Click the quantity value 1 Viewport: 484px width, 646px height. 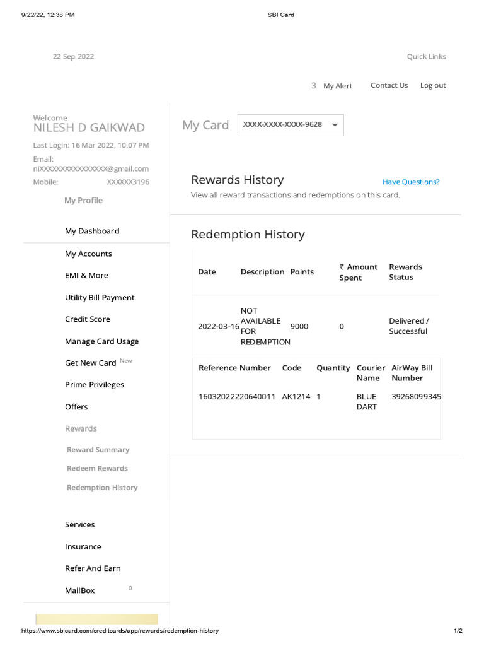[x=318, y=396]
